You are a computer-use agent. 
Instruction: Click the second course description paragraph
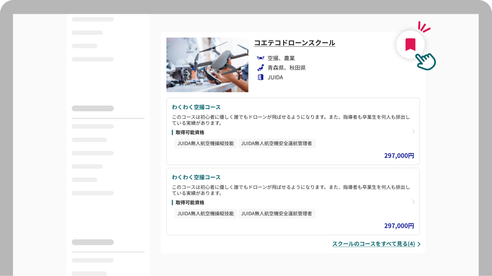pos(291,190)
